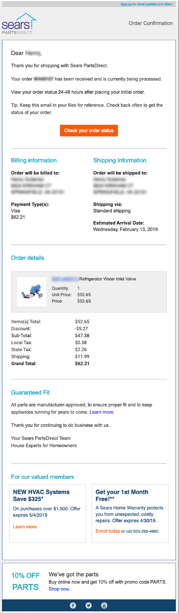Click Enroll today in the warranty offer
This screenshot has width=179, height=613.
click(x=108, y=531)
